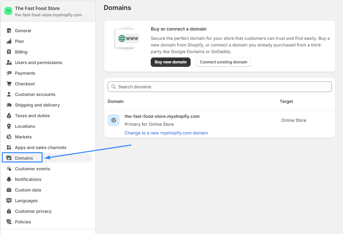
Task: Click the Checkout cart icon
Action: (x=9, y=84)
